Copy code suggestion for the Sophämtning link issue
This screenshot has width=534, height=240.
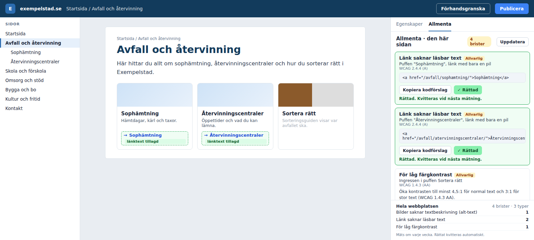coord(425,90)
